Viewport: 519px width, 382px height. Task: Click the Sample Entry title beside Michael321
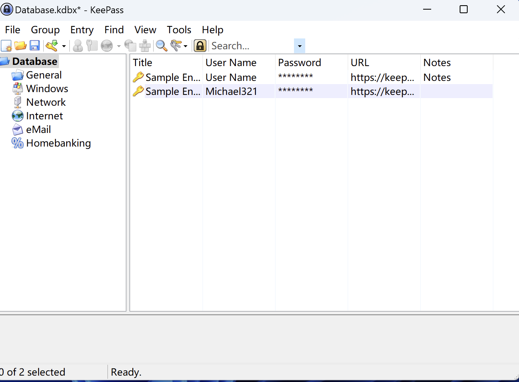173,91
